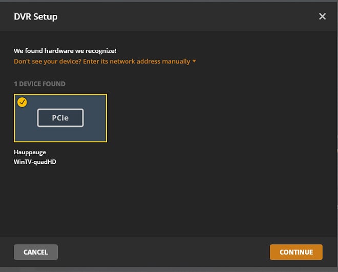
Task: Click "We found hardware we recognize!" message
Action: [65, 51]
